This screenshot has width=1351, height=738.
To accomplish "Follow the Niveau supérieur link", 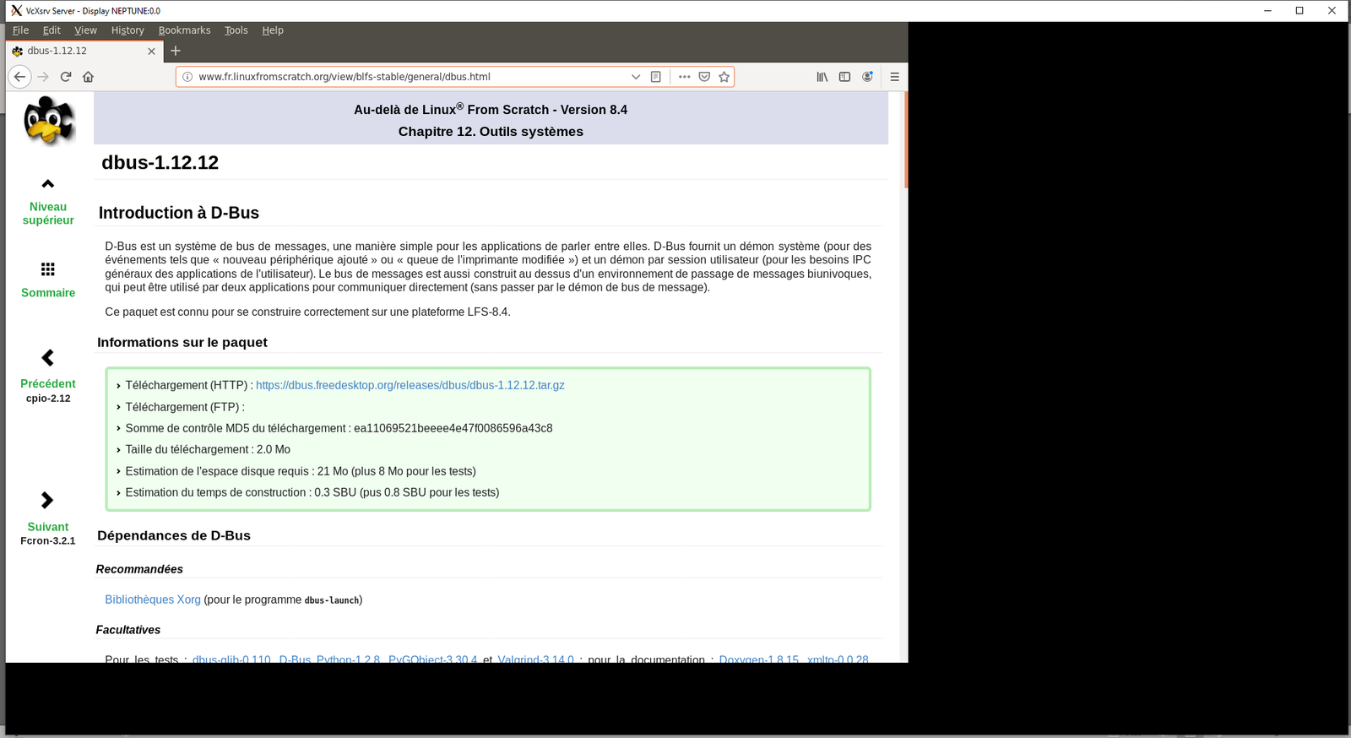I will (x=48, y=214).
